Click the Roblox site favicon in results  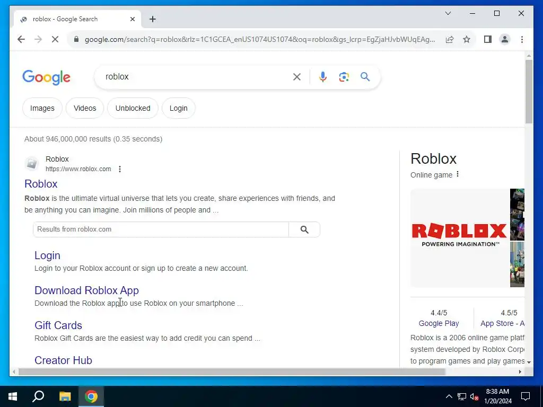[32, 163]
